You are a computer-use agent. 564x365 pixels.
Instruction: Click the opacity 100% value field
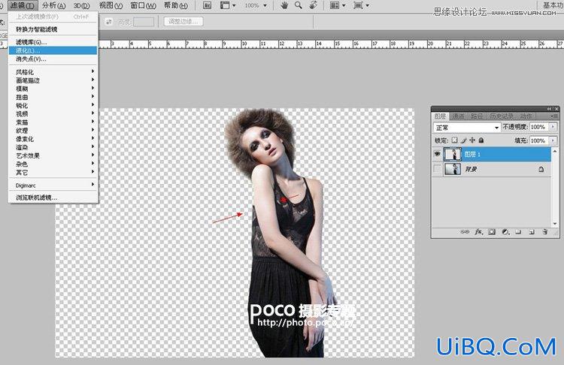538,127
